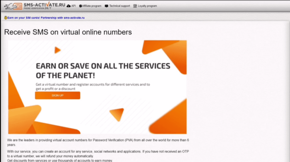This screenshot has height=162, width=290.
Task: Click the Affiliate program icon
Action: 80,6
